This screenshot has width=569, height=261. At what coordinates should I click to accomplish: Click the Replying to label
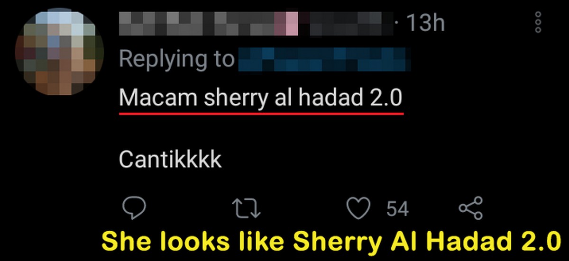(176, 59)
